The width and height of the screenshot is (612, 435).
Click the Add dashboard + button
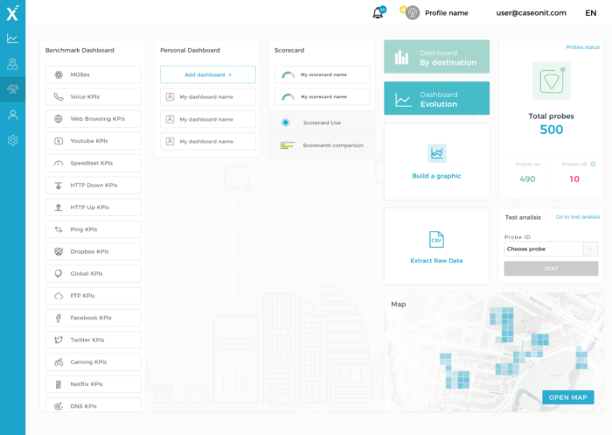[x=208, y=75]
